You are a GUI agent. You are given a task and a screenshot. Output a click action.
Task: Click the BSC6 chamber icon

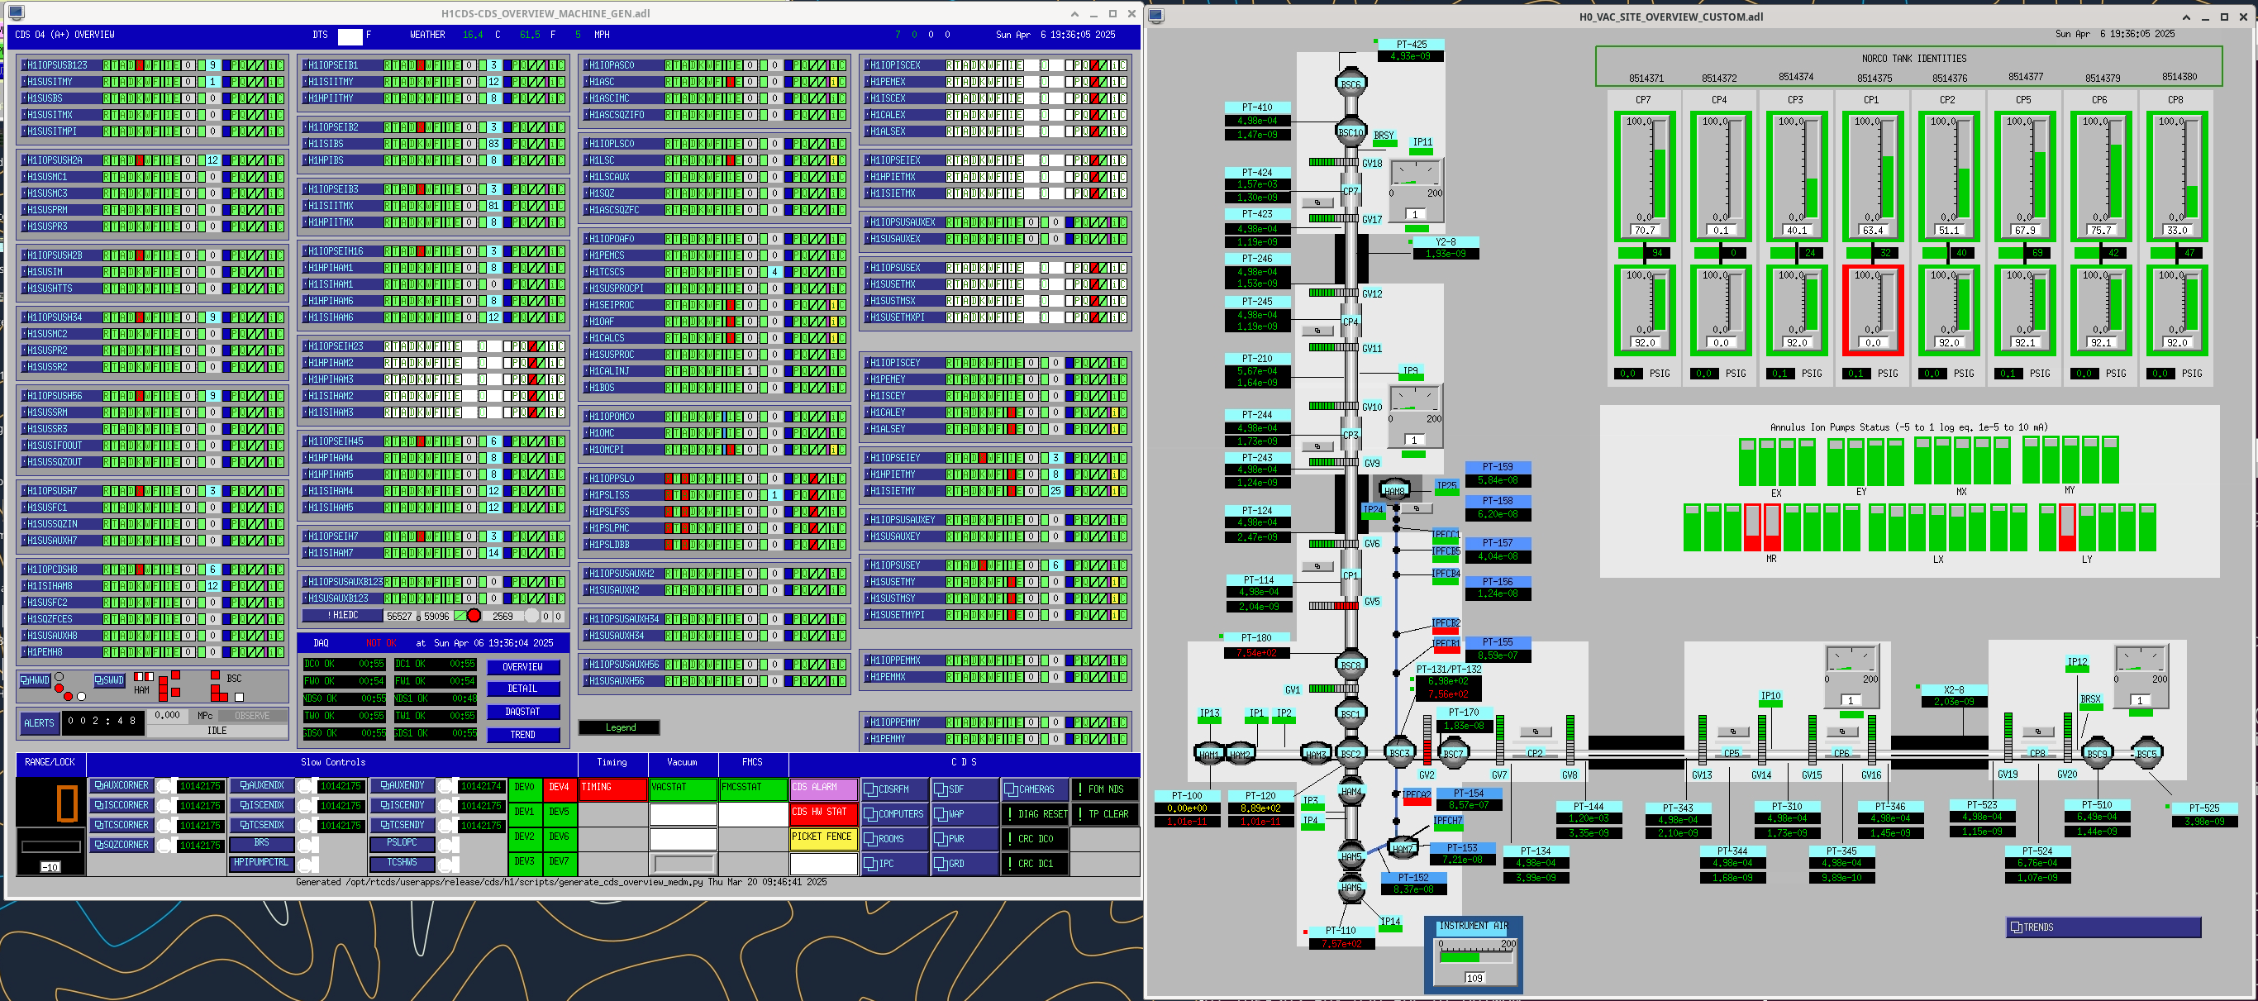coord(1351,84)
